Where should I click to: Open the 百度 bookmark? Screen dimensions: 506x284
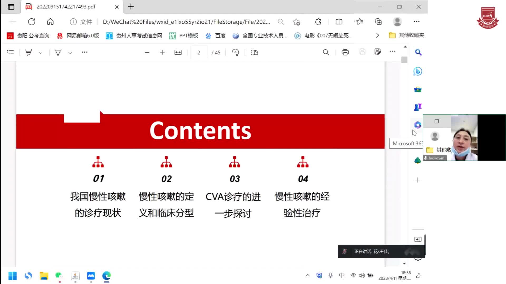(x=216, y=35)
